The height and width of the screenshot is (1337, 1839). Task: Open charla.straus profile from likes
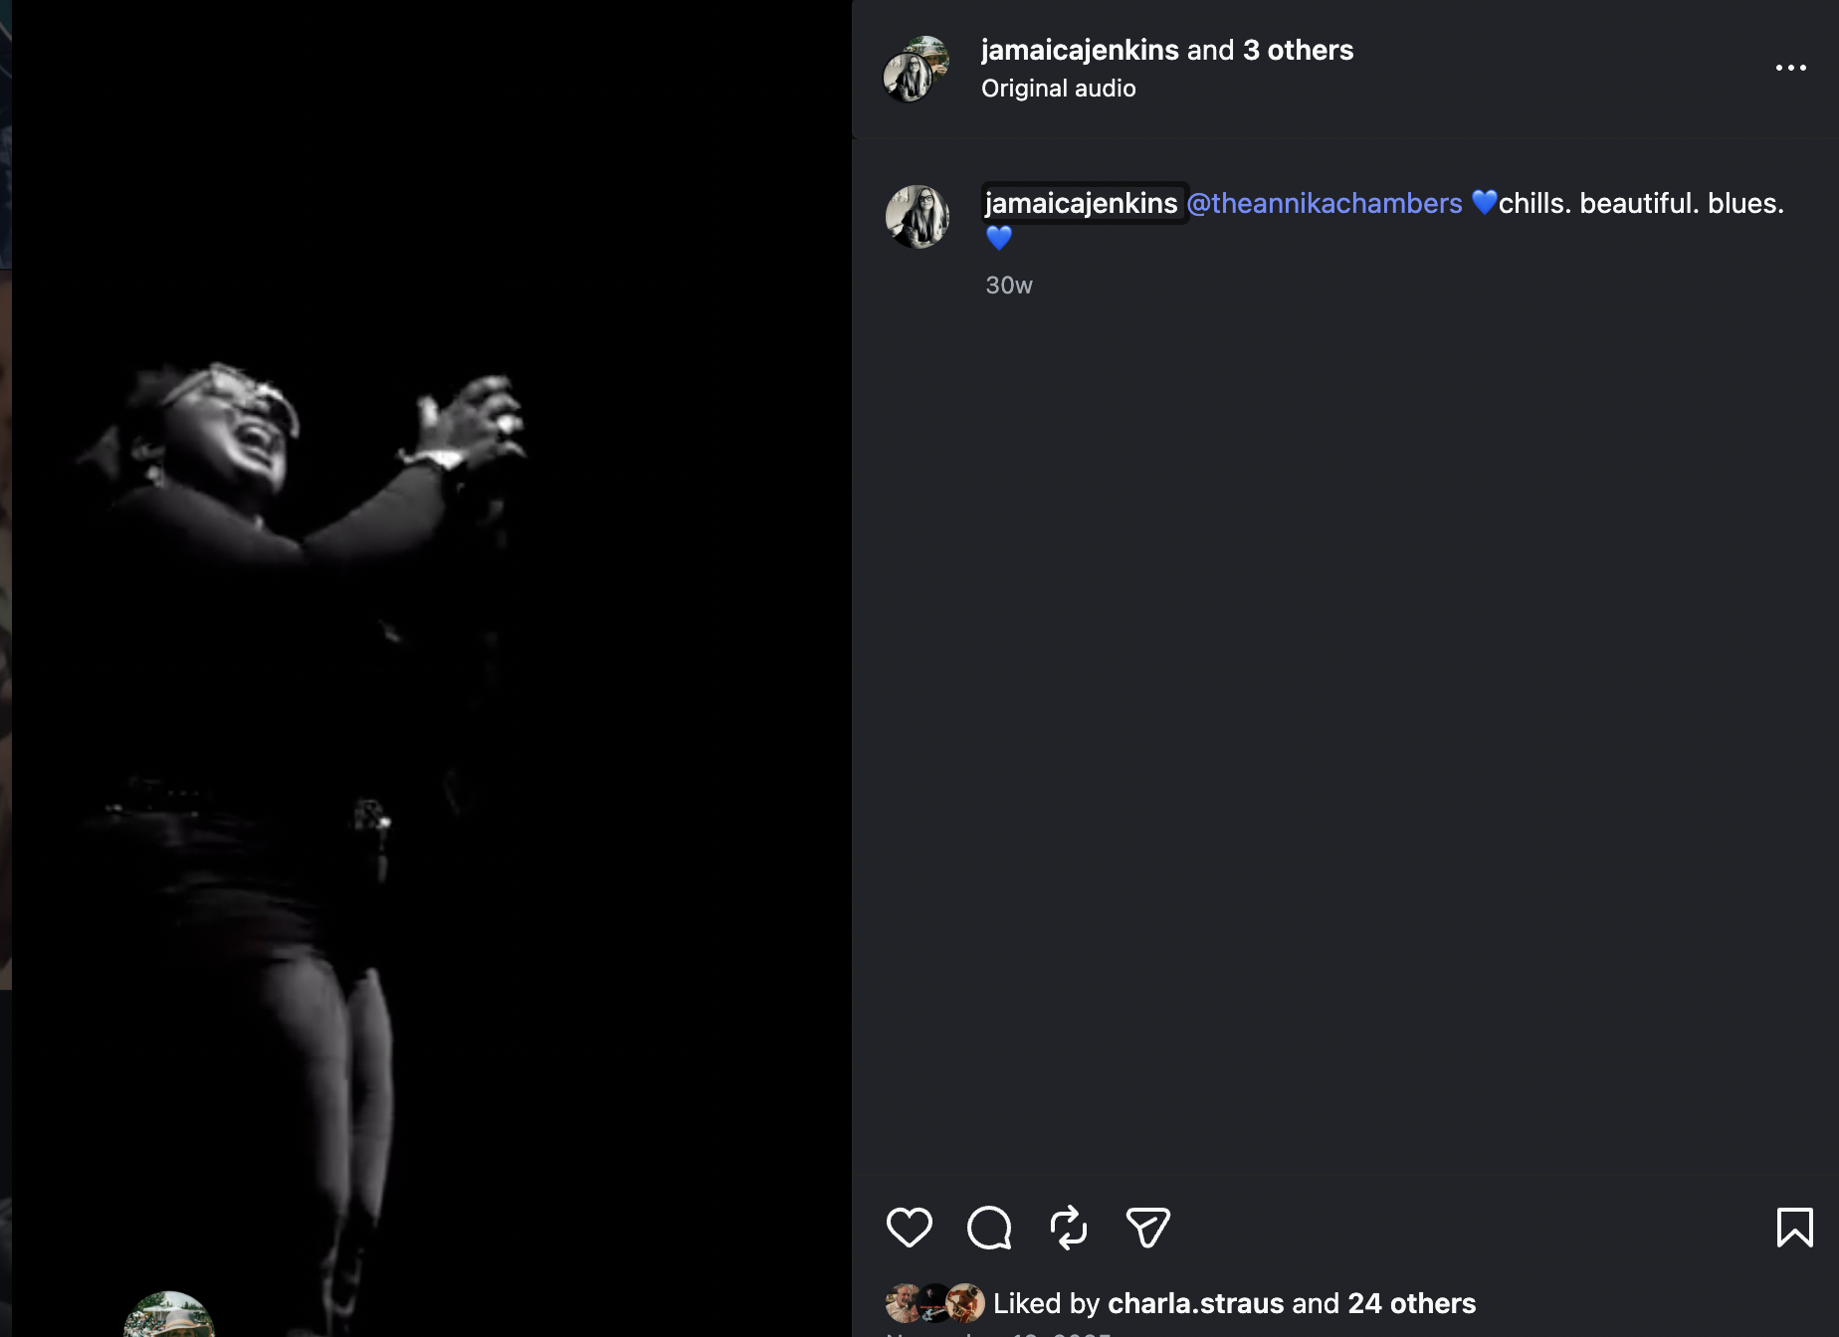pyautogui.click(x=1195, y=1303)
